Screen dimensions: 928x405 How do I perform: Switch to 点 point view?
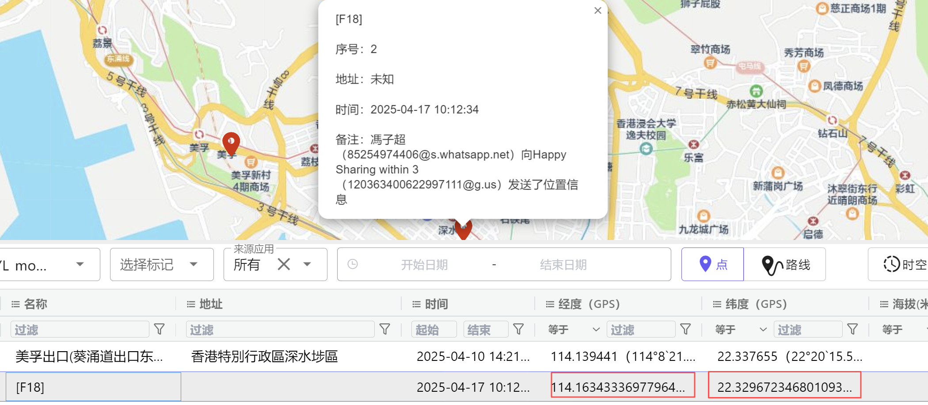712,265
